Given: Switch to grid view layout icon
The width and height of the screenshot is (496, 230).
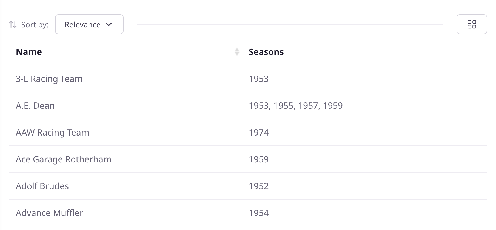Looking at the screenshot, I should pos(472,24).
